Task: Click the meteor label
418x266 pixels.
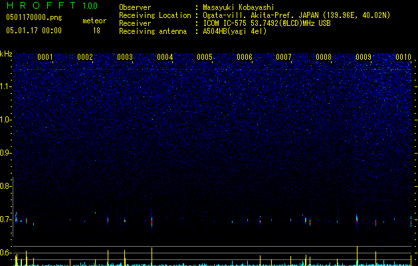Action: [94, 21]
